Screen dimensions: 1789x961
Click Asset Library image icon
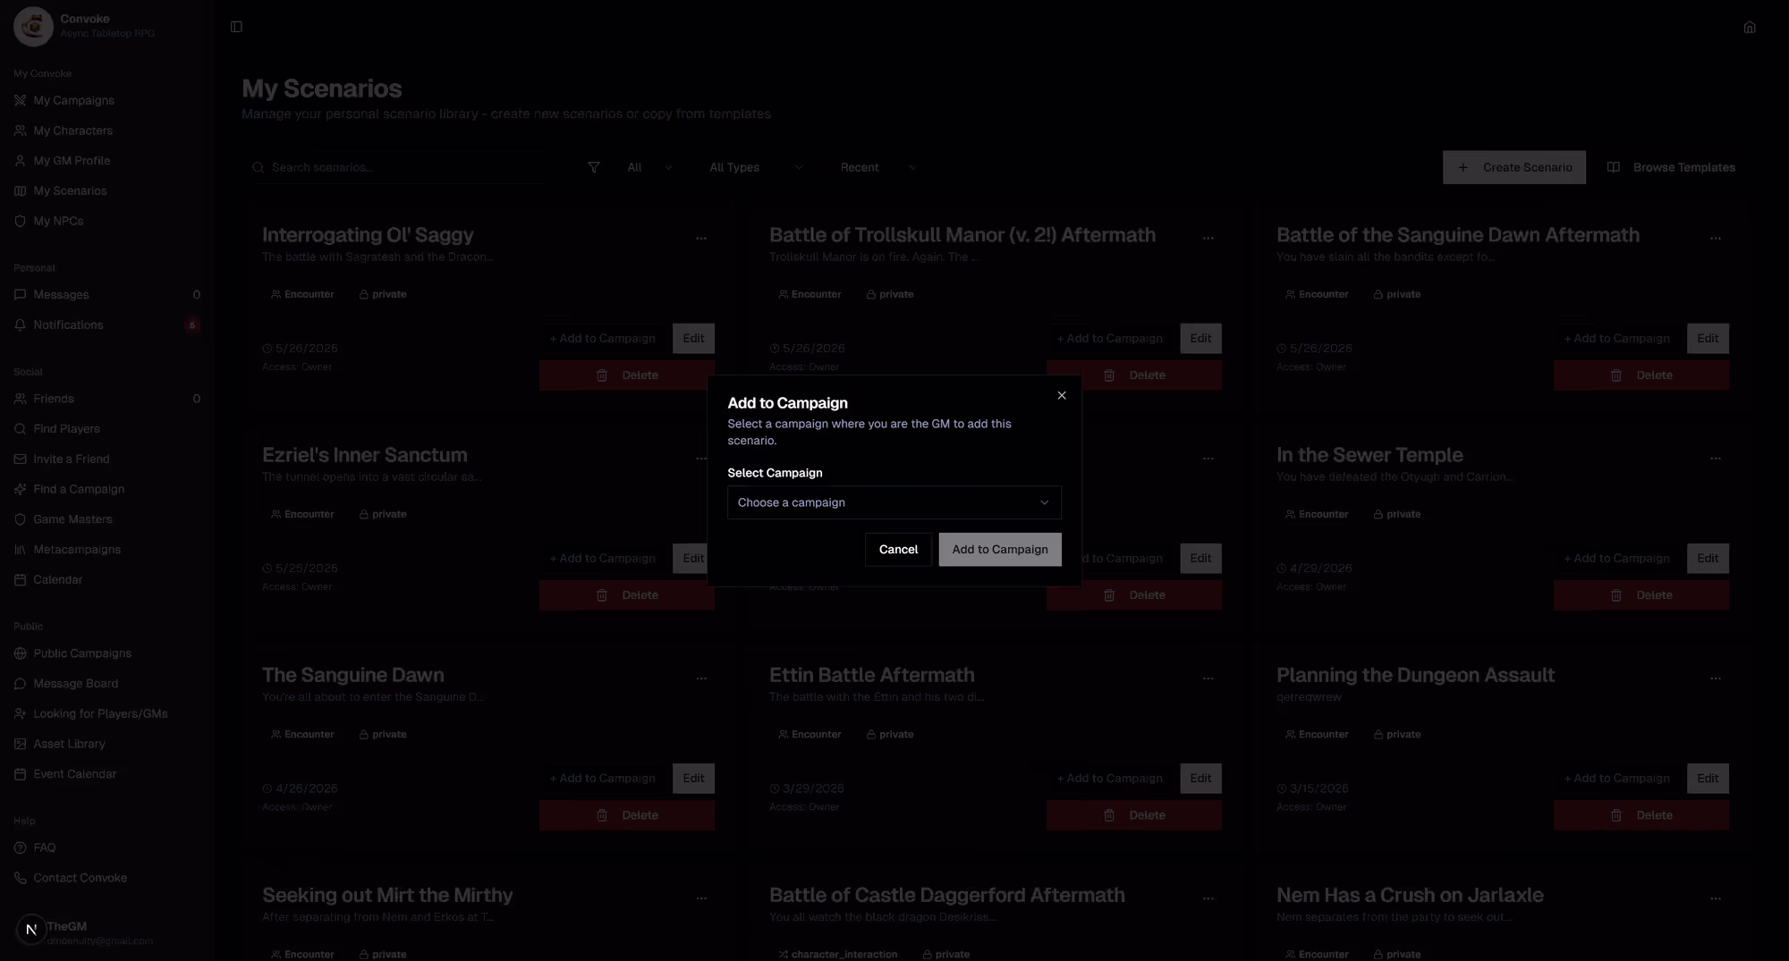point(21,744)
